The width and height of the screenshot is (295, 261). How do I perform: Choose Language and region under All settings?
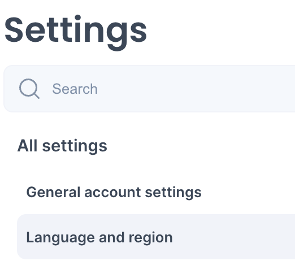[x=156, y=237]
